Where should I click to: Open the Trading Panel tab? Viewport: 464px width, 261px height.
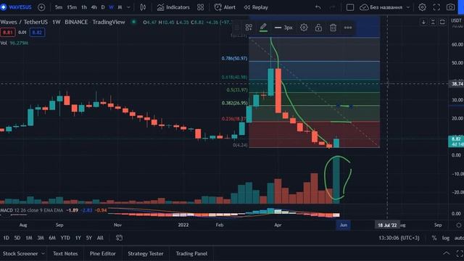(191, 254)
